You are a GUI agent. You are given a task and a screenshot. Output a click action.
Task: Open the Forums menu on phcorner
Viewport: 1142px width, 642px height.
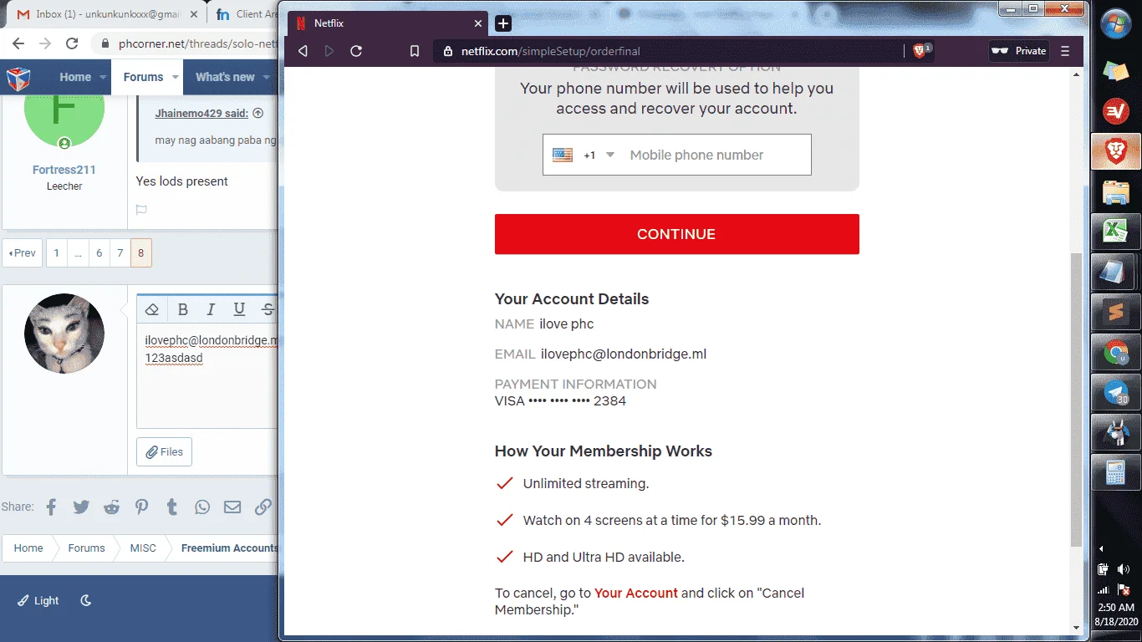143,77
